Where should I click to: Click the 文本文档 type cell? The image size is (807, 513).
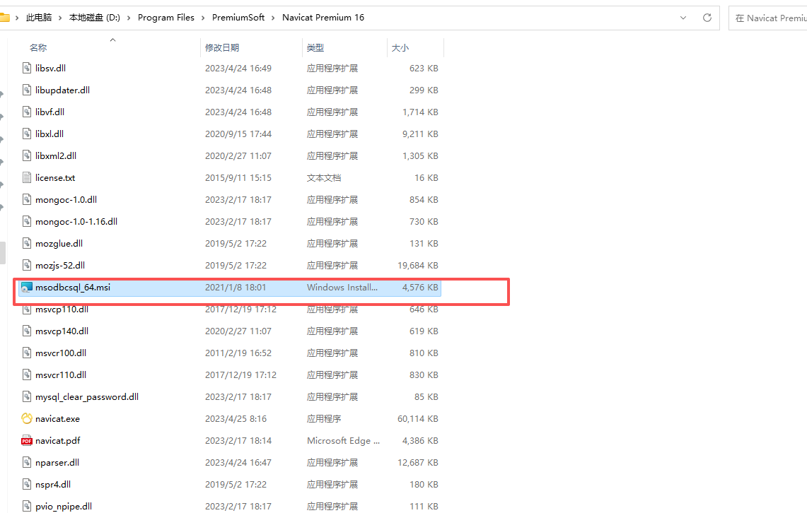[x=324, y=177]
